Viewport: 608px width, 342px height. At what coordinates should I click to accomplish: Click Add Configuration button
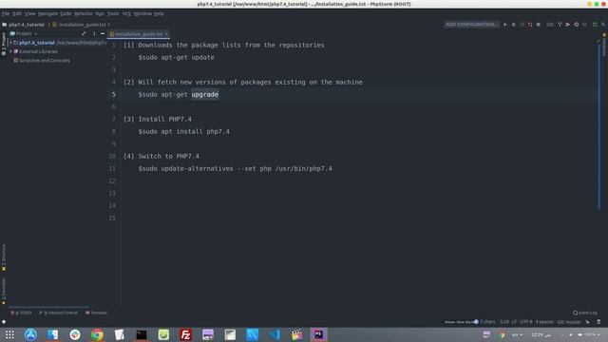471,25
